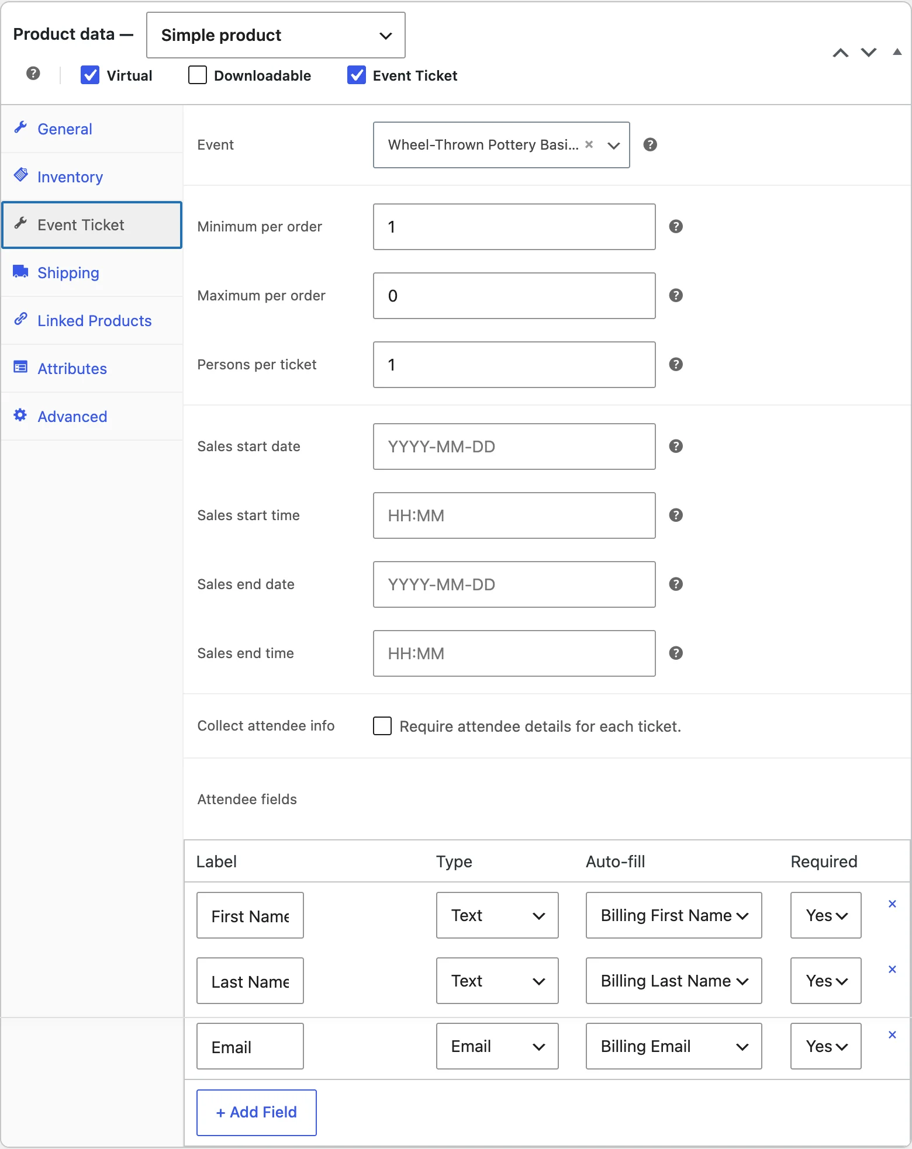The image size is (912, 1149).
Task: Open the Simple product type dropdown
Action: 276,35
